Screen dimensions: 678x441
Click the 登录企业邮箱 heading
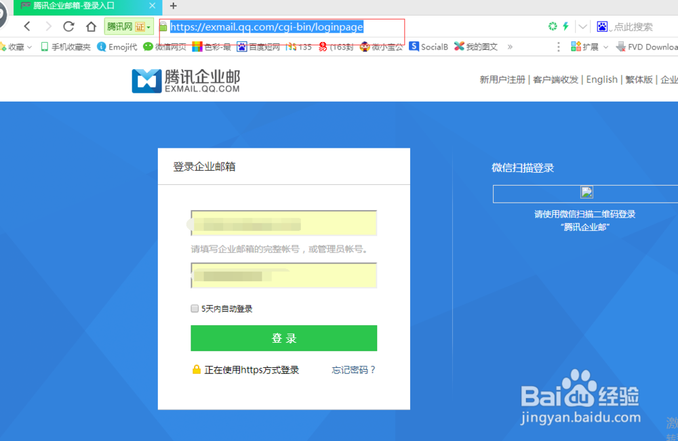(x=204, y=167)
